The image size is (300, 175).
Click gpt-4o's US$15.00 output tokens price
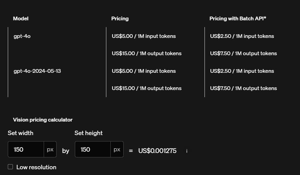(x=147, y=53)
